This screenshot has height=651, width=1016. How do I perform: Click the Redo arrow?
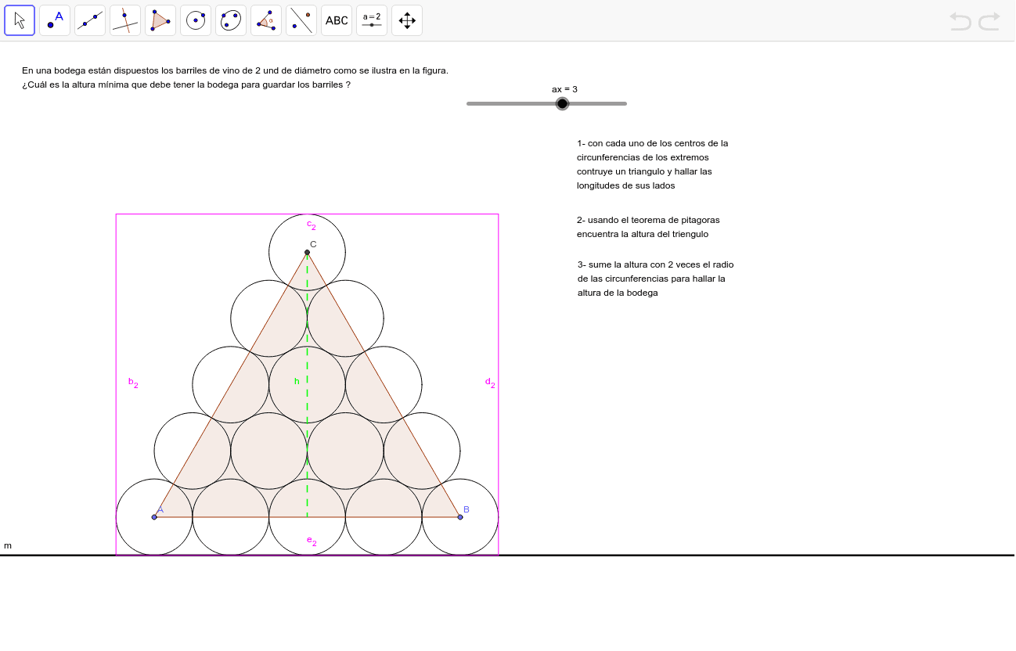click(x=989, y=21)
